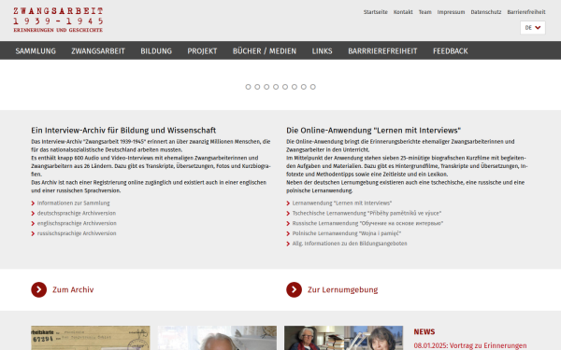Open Informationen zur Sammlung link
Screen dimensions: 561x350
pos(73,203)
